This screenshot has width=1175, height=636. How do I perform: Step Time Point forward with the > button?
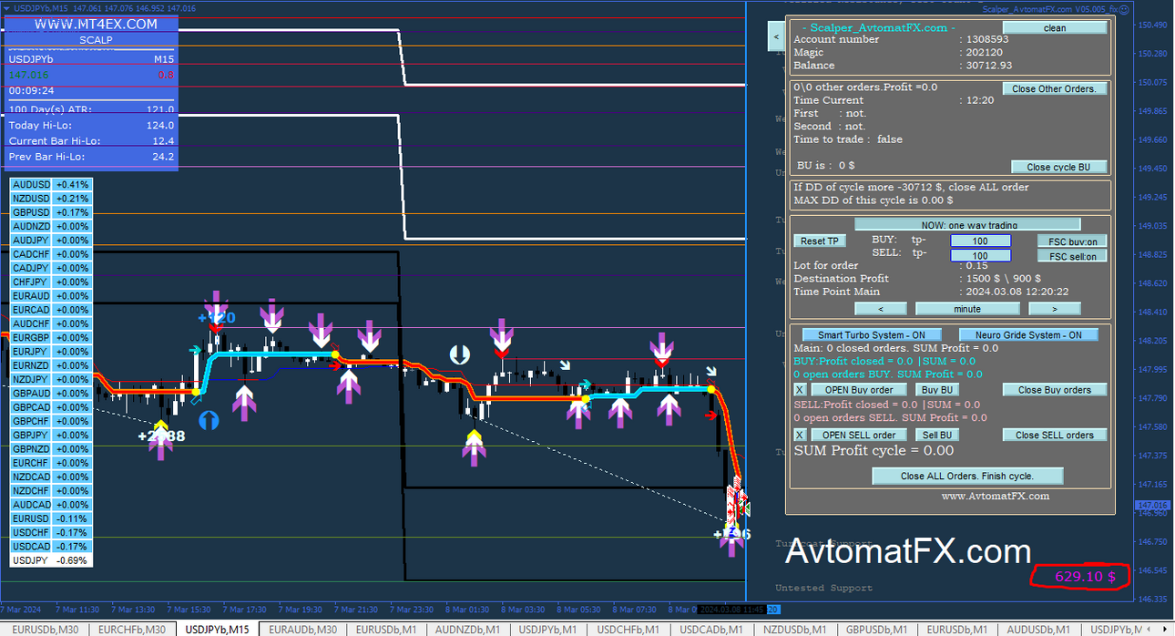coord(1054,309)
